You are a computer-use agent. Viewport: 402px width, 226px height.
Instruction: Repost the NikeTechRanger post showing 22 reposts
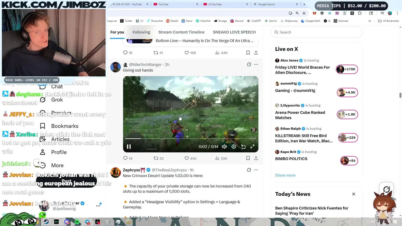pos(158,158)
